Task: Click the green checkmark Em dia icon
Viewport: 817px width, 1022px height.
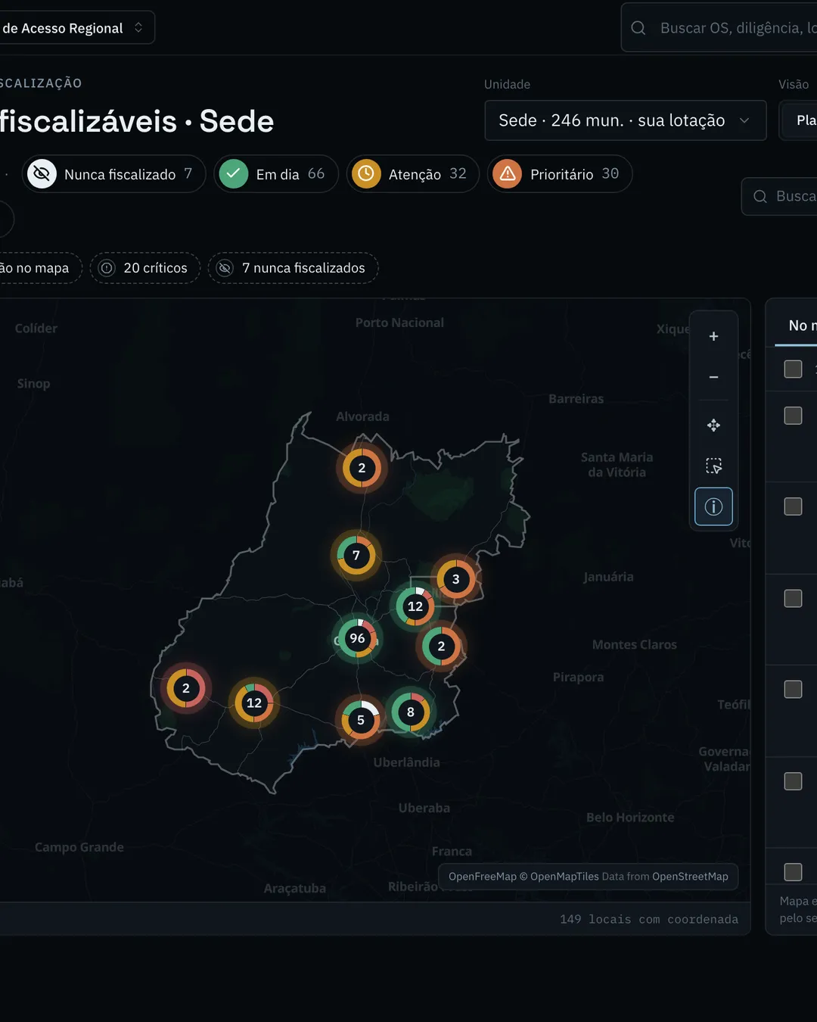Action: pyautogui.click(x=234, y=174)
